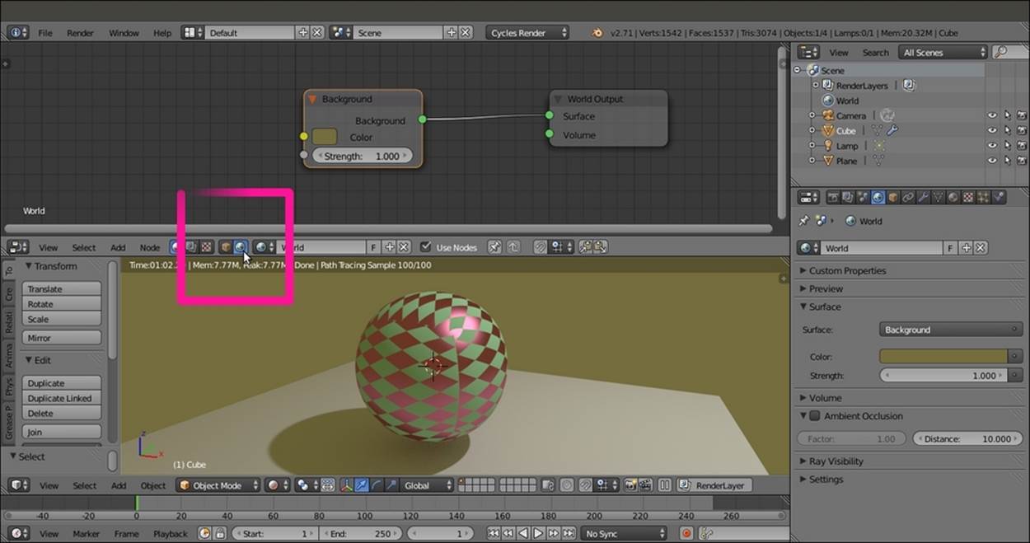
Task: Hide the Lamp using its eye icon
Action: coord(992,146)
